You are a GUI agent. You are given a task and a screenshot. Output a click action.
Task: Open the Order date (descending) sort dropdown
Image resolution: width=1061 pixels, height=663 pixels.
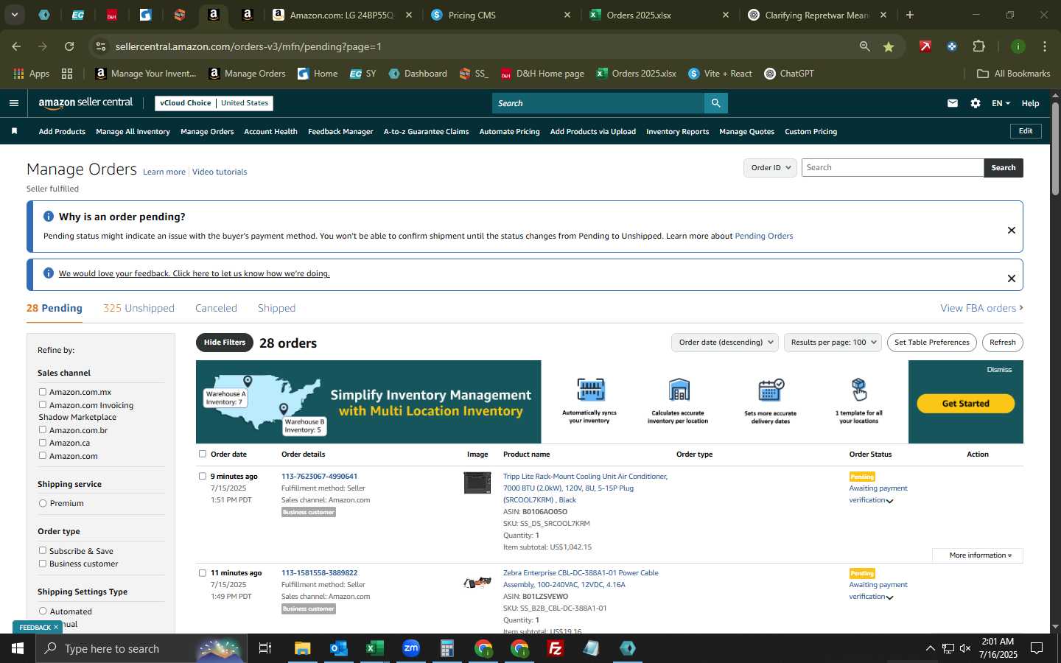point(726,343)
